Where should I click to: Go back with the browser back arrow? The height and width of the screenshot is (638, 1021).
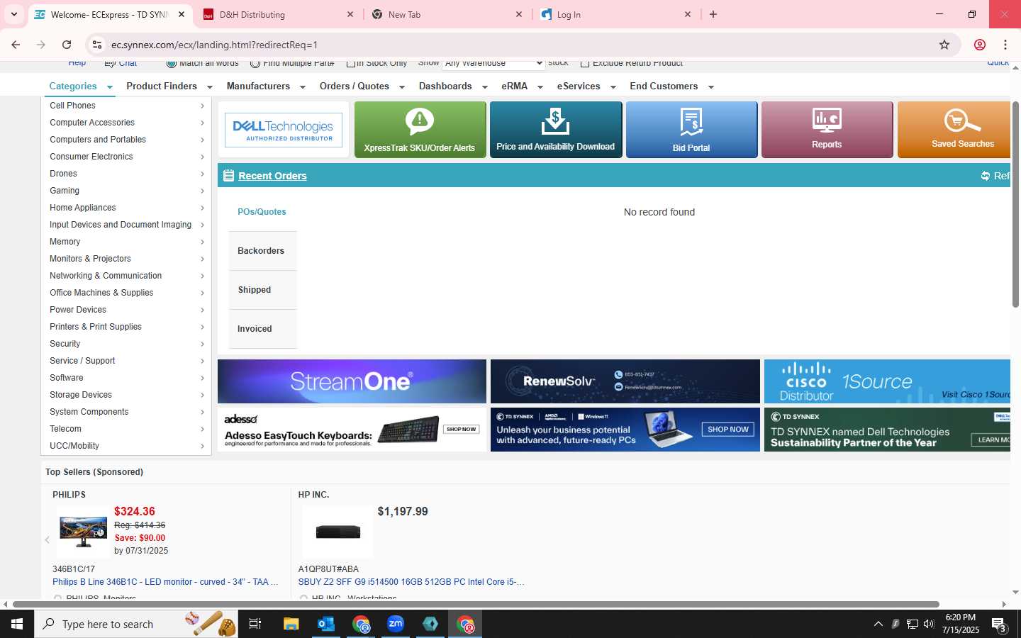coord(16,45)
